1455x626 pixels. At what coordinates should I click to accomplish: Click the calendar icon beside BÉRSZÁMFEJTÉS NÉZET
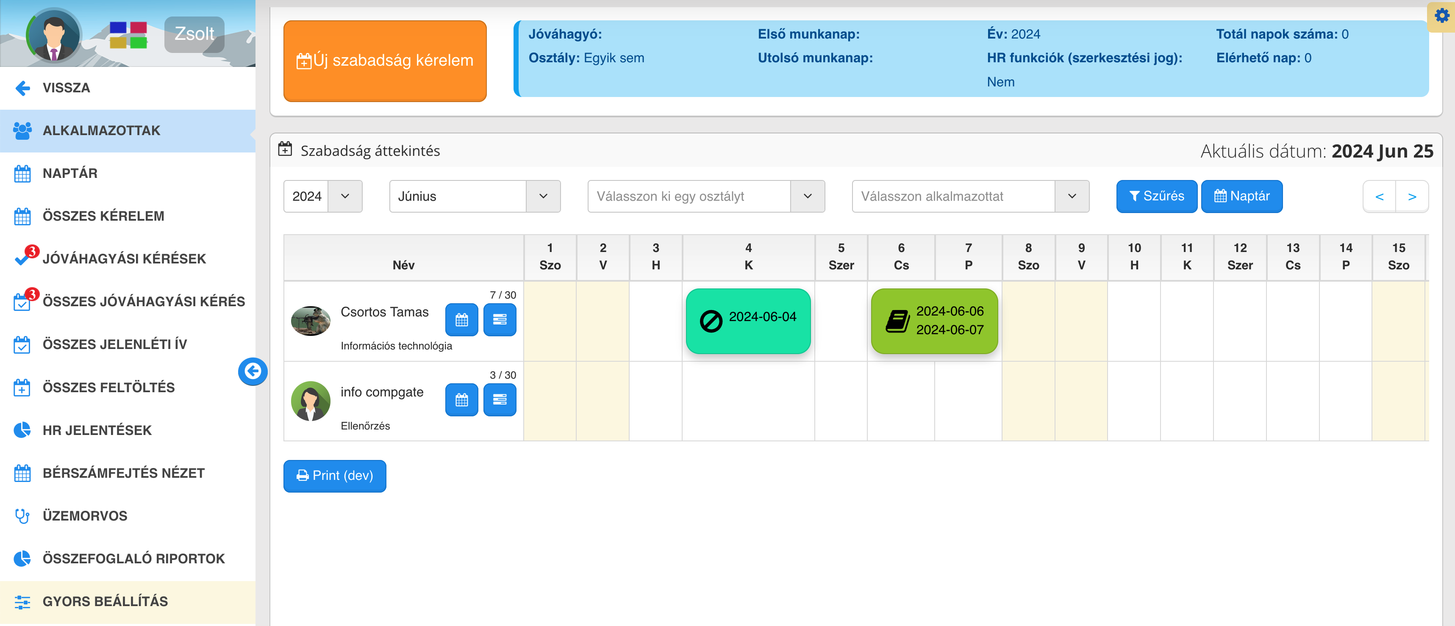[x=22, y=473]
